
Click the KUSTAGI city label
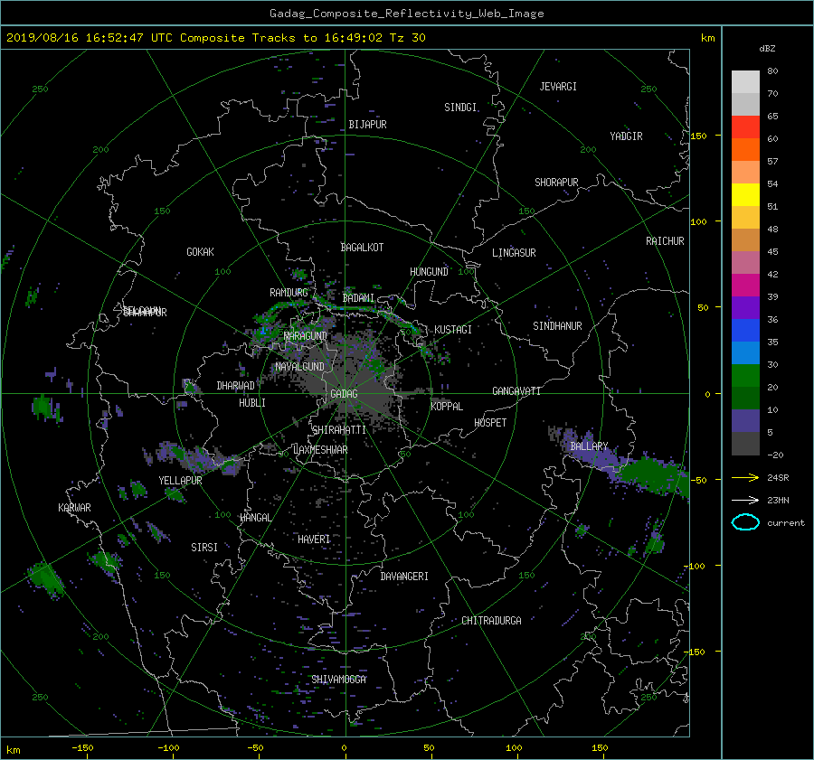point(453,330)
